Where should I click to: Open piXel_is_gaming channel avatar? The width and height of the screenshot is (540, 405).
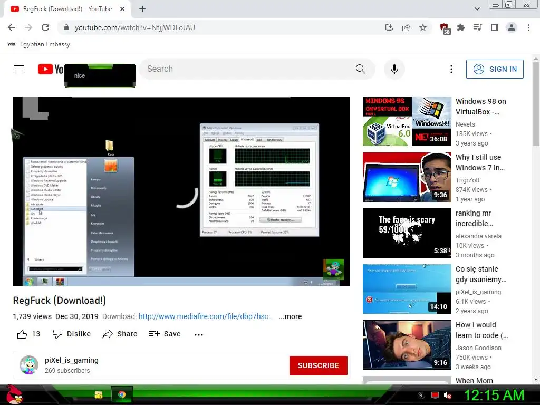tap(29, 365)
